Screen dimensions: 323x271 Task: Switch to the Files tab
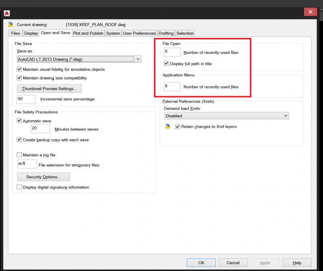point(15,33)
